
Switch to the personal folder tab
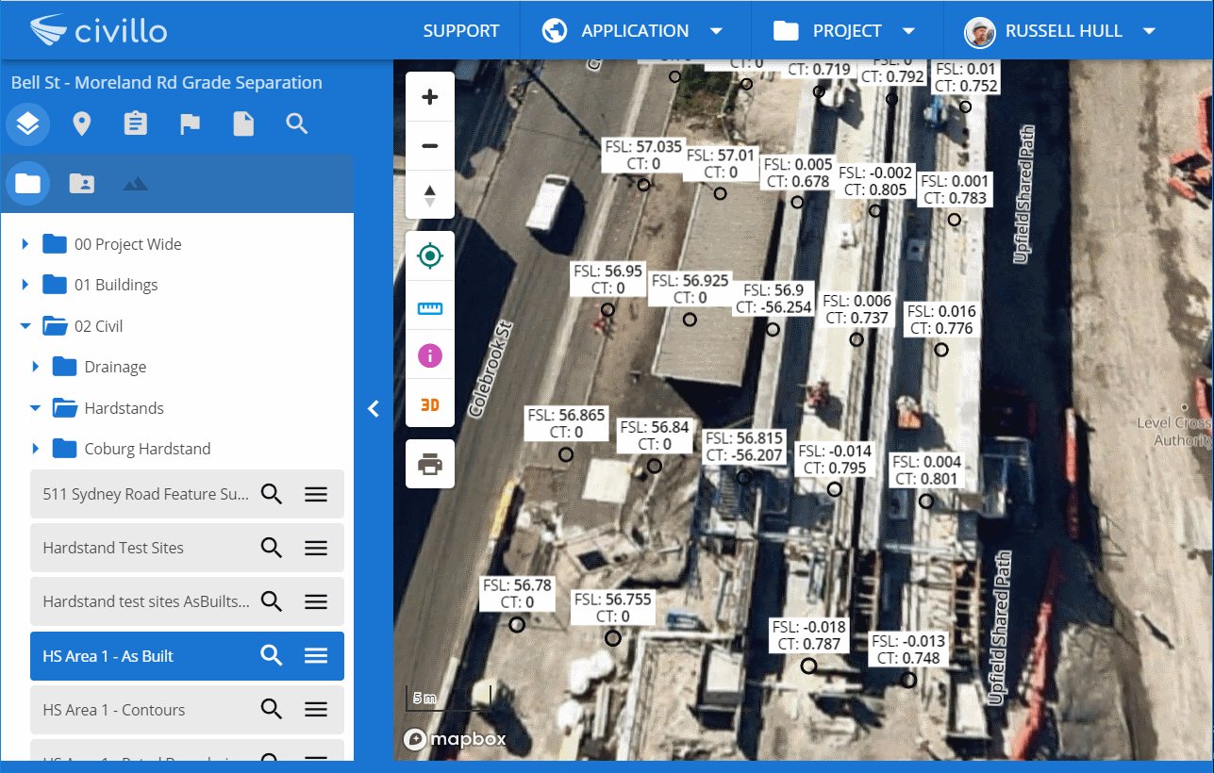click(x=82, y=183)
